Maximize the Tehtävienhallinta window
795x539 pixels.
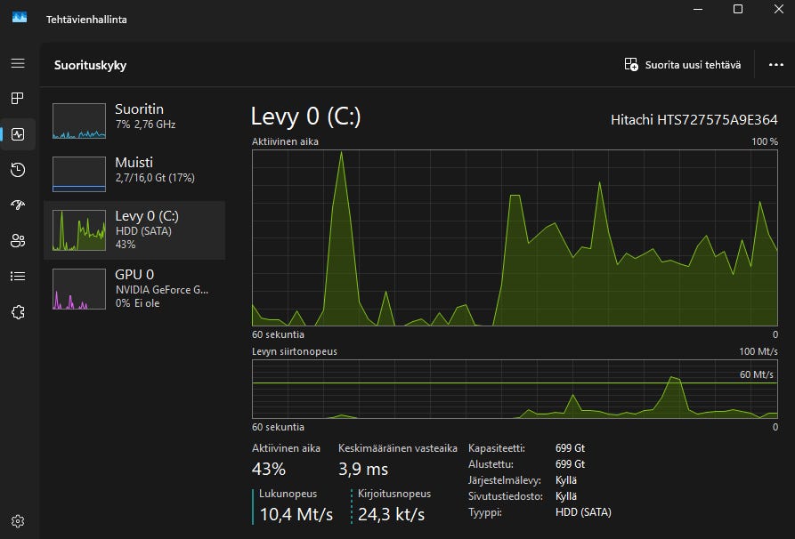pyautogui.click(x=738, y=9)
